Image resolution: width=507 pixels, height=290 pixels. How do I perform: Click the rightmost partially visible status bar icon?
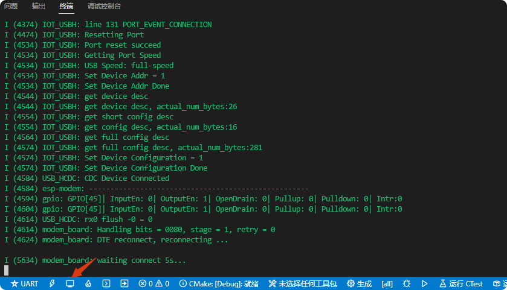coord(499,283)
